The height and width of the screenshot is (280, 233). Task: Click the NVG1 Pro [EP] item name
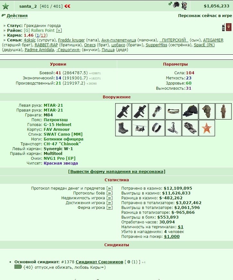[x=60, y=158]
